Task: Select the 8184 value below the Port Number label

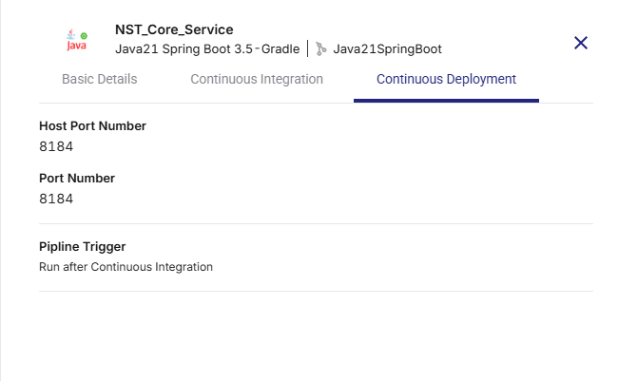Action: 56,199
